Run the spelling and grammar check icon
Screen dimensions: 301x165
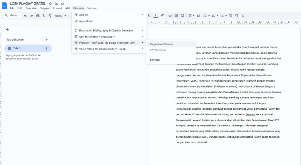(44, 16)
